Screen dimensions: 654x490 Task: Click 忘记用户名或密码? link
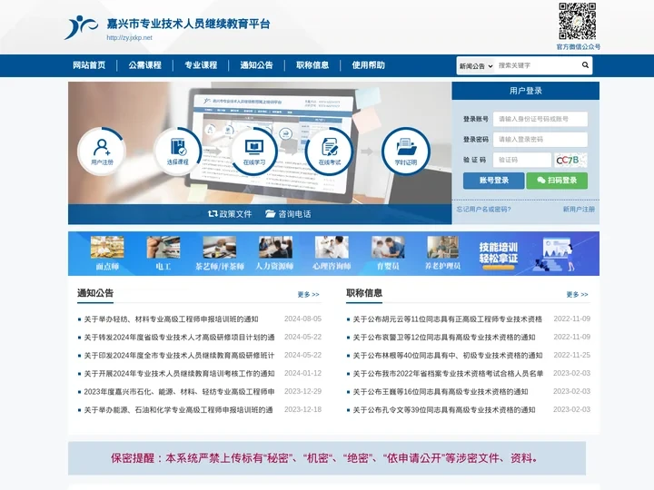pos(483,210)
